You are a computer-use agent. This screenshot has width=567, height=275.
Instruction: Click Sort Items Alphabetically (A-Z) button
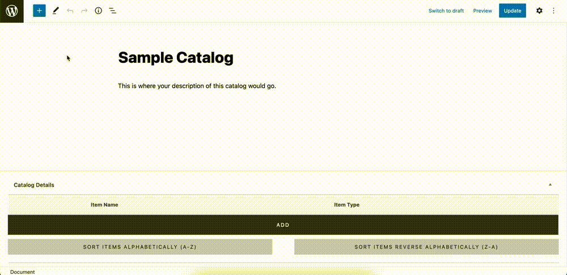(140, 247)
